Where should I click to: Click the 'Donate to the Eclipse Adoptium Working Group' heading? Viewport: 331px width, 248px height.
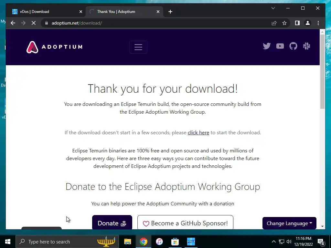click(x=163, y=187)
